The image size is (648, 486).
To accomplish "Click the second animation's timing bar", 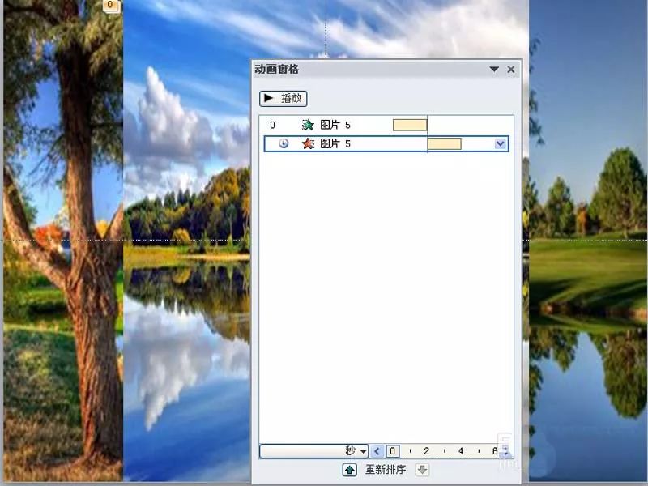I will (x=444, y=143).
